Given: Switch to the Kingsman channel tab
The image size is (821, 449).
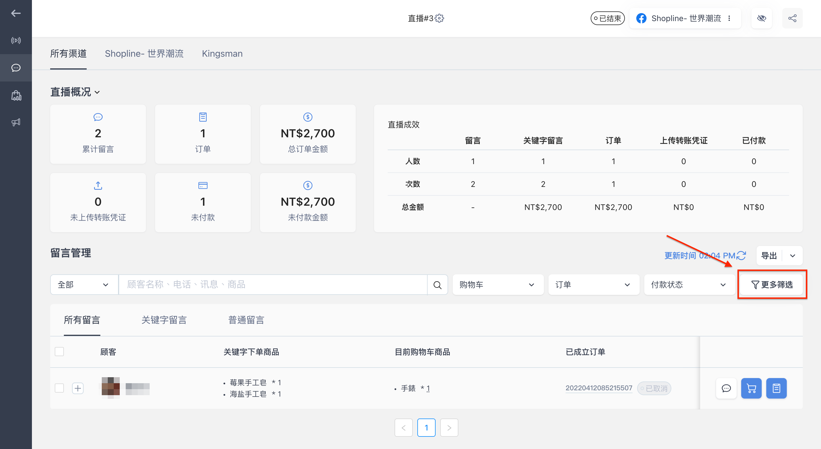Looking at the screenshot, I should 222,54.
